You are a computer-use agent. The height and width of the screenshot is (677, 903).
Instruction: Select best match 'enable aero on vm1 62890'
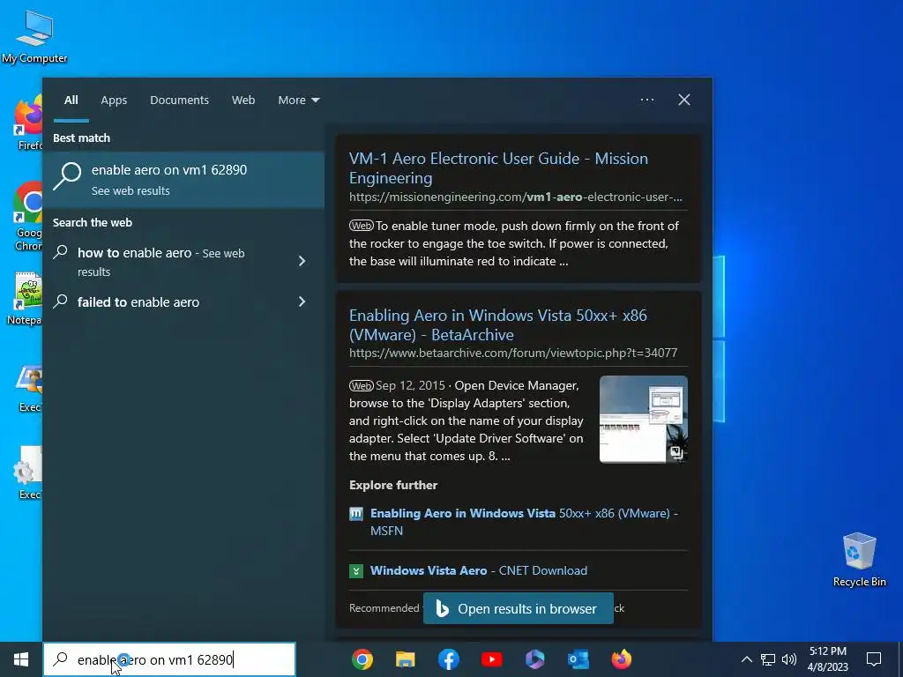[x=183, y=179]
